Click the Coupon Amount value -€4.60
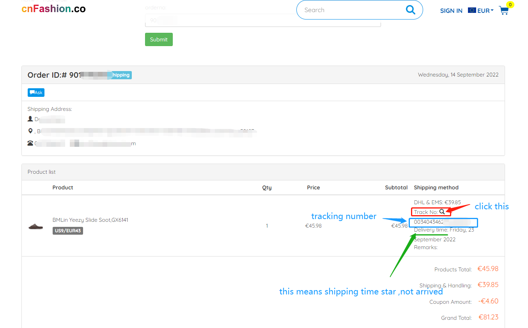This screenshot has height=328, width=528. point(488,301)
